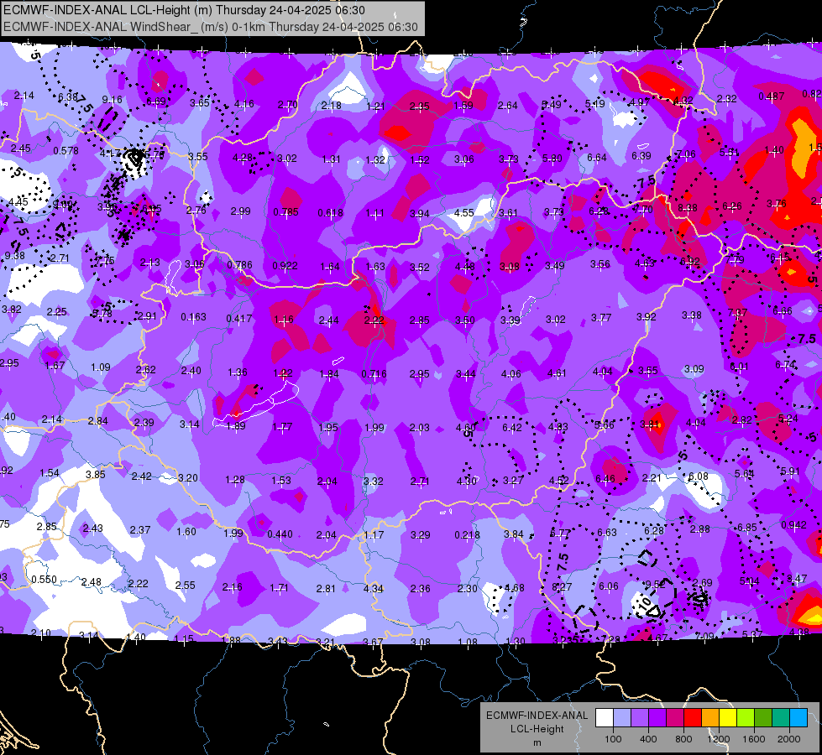Click the wind shear value '0.716'
This screenshot has width=822, height=755.
pyautogui.click(x=374, y=374)
